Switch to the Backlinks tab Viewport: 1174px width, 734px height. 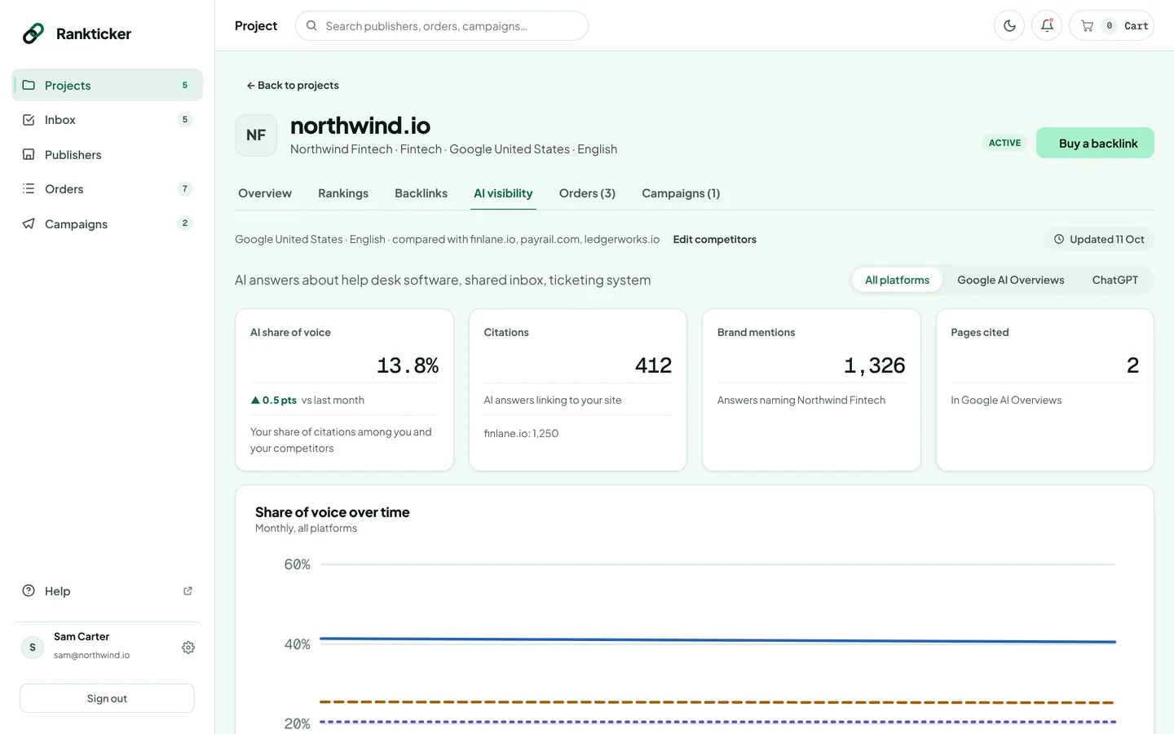[x=421, y=193]
